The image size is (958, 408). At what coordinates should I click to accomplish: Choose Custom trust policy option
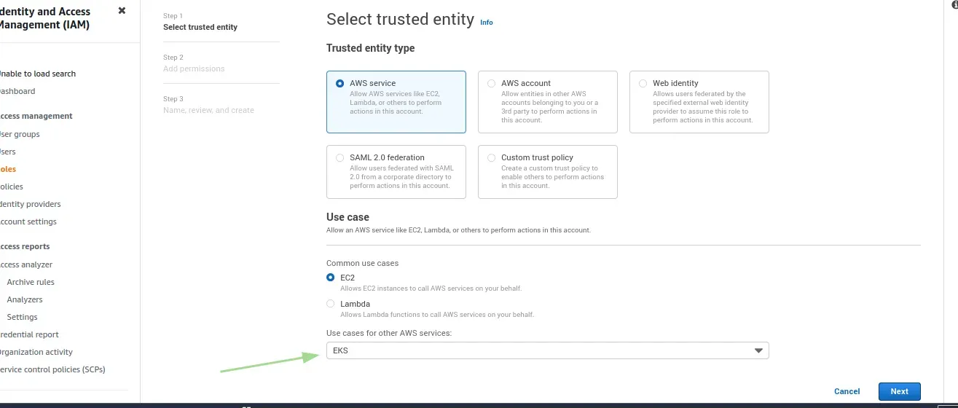492,158
